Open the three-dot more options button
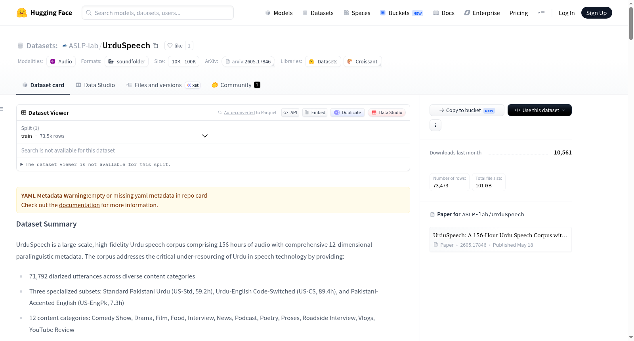Image resolution: width=634 pixels, height=341 pixels. (435, 125)
